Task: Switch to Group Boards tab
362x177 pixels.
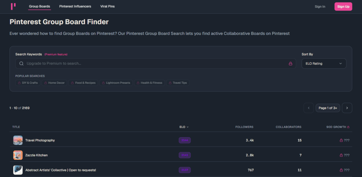Action: [x=39, y=6]
